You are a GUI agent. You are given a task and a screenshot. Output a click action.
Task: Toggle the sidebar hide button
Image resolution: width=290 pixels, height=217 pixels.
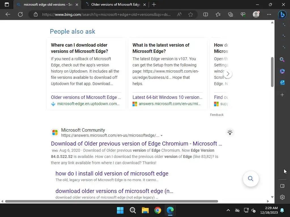coord(282,186)
